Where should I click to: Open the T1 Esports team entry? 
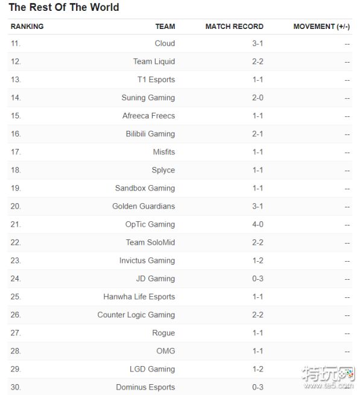(x=156, y=80)
